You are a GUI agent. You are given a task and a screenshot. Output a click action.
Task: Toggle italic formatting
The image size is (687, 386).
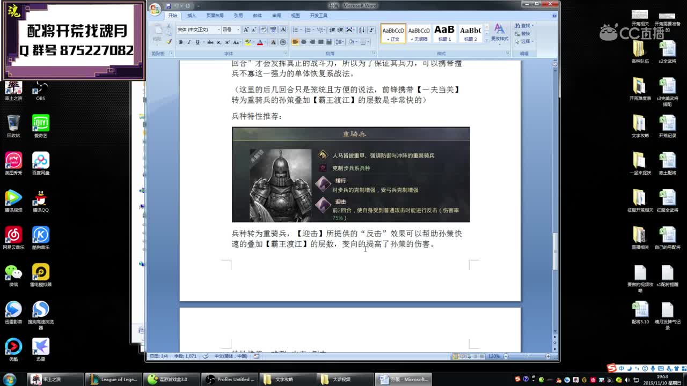click(189, 42)
